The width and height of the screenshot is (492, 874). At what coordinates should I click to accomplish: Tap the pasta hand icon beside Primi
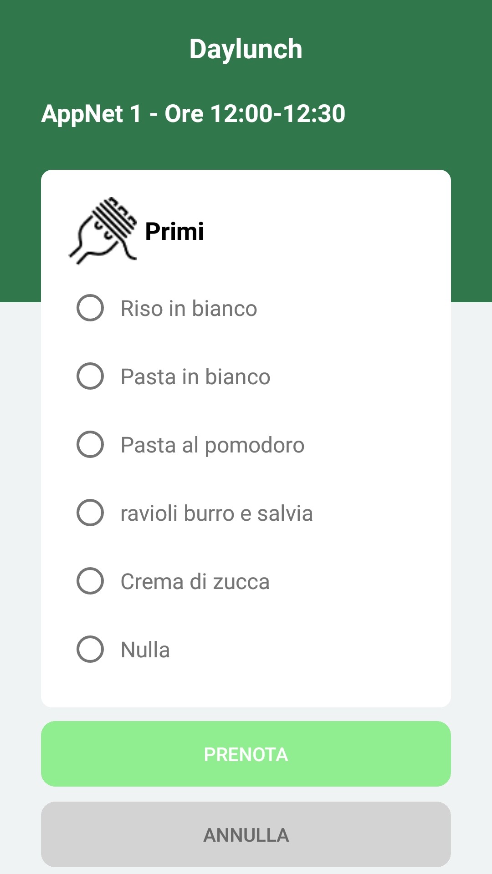[103, 231]
